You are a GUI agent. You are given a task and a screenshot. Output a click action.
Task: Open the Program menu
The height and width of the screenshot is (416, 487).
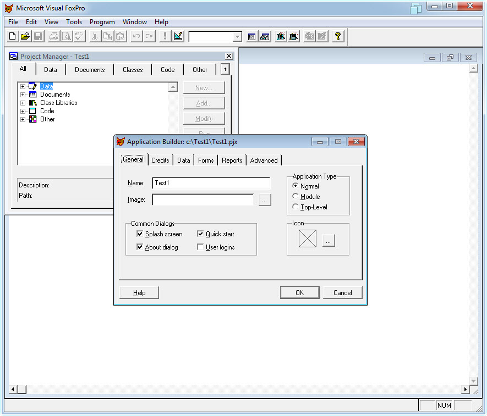(102, 22)
